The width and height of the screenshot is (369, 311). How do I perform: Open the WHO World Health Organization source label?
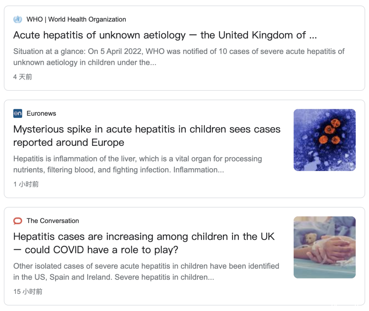[76, 19]
